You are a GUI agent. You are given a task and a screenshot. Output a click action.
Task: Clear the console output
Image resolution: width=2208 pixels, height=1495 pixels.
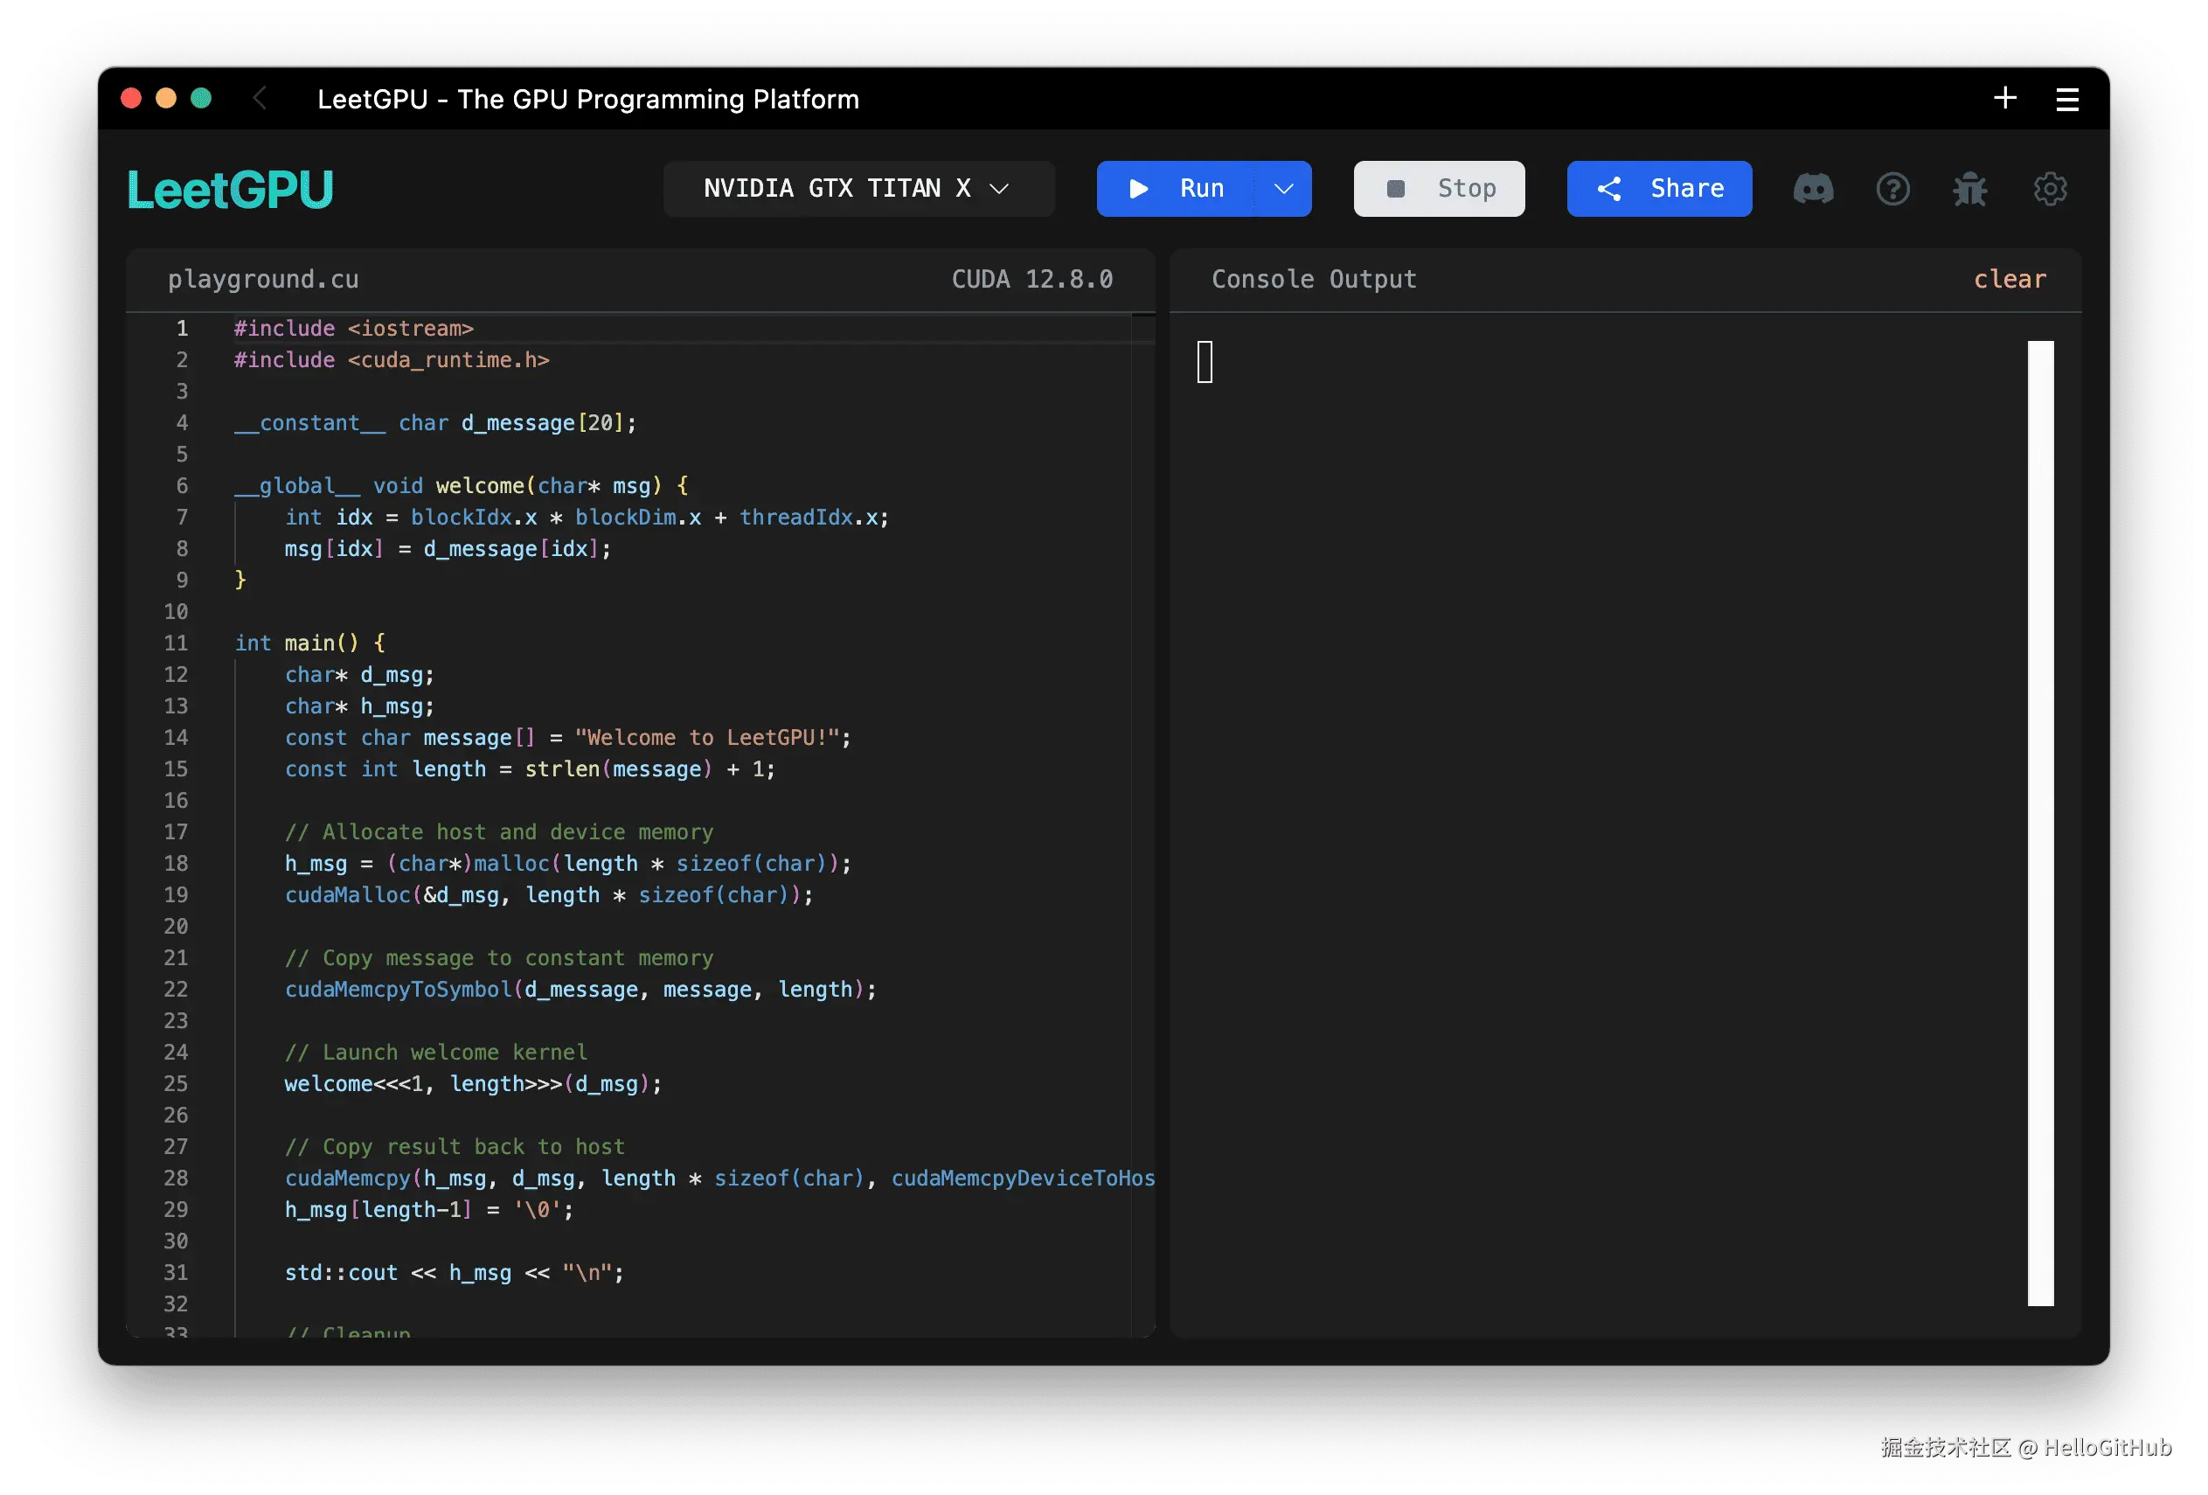(x=2010, y=280)
